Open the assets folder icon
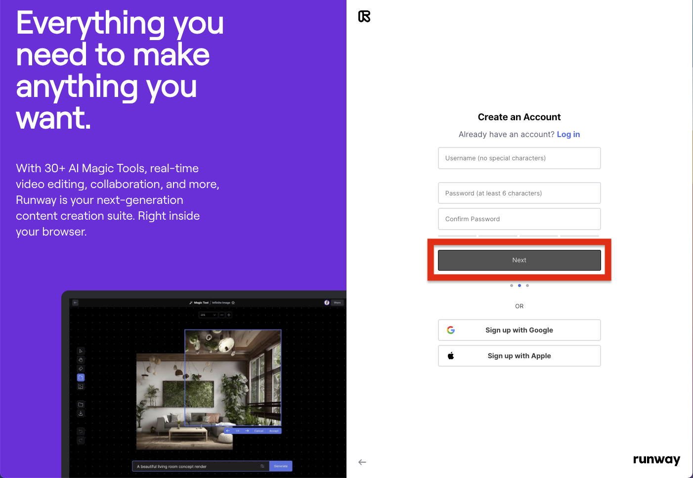The height and width of the screenshot is (478, 693). point(81,404)
